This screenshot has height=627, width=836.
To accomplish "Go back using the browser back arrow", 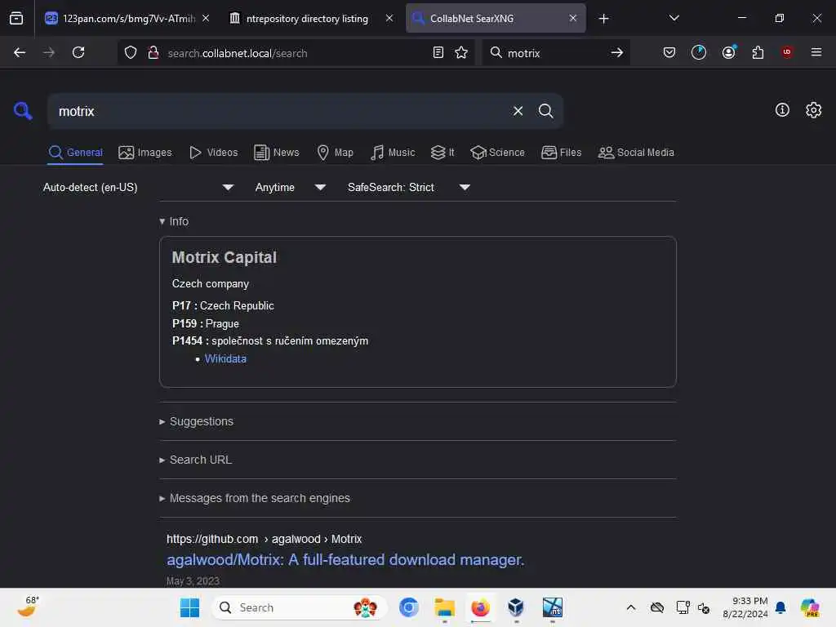I will point(20,52).
